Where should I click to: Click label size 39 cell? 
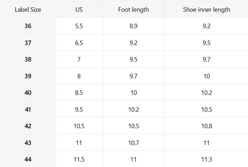pyautogui.click(x=28, y=76)
